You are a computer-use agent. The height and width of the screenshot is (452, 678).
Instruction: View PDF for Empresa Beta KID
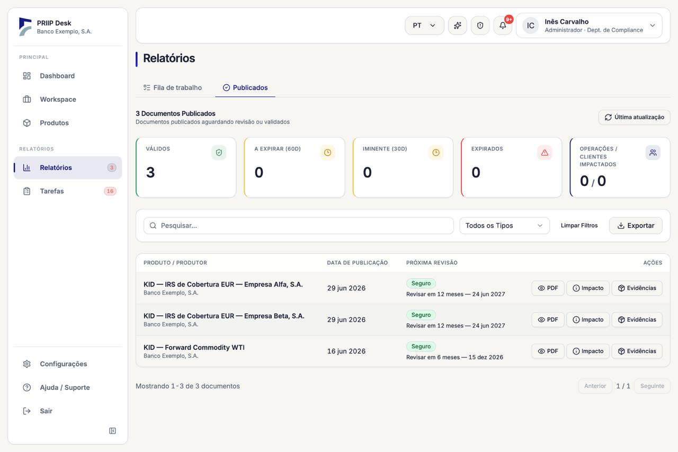pyautogui.click(x=548, y=320)
